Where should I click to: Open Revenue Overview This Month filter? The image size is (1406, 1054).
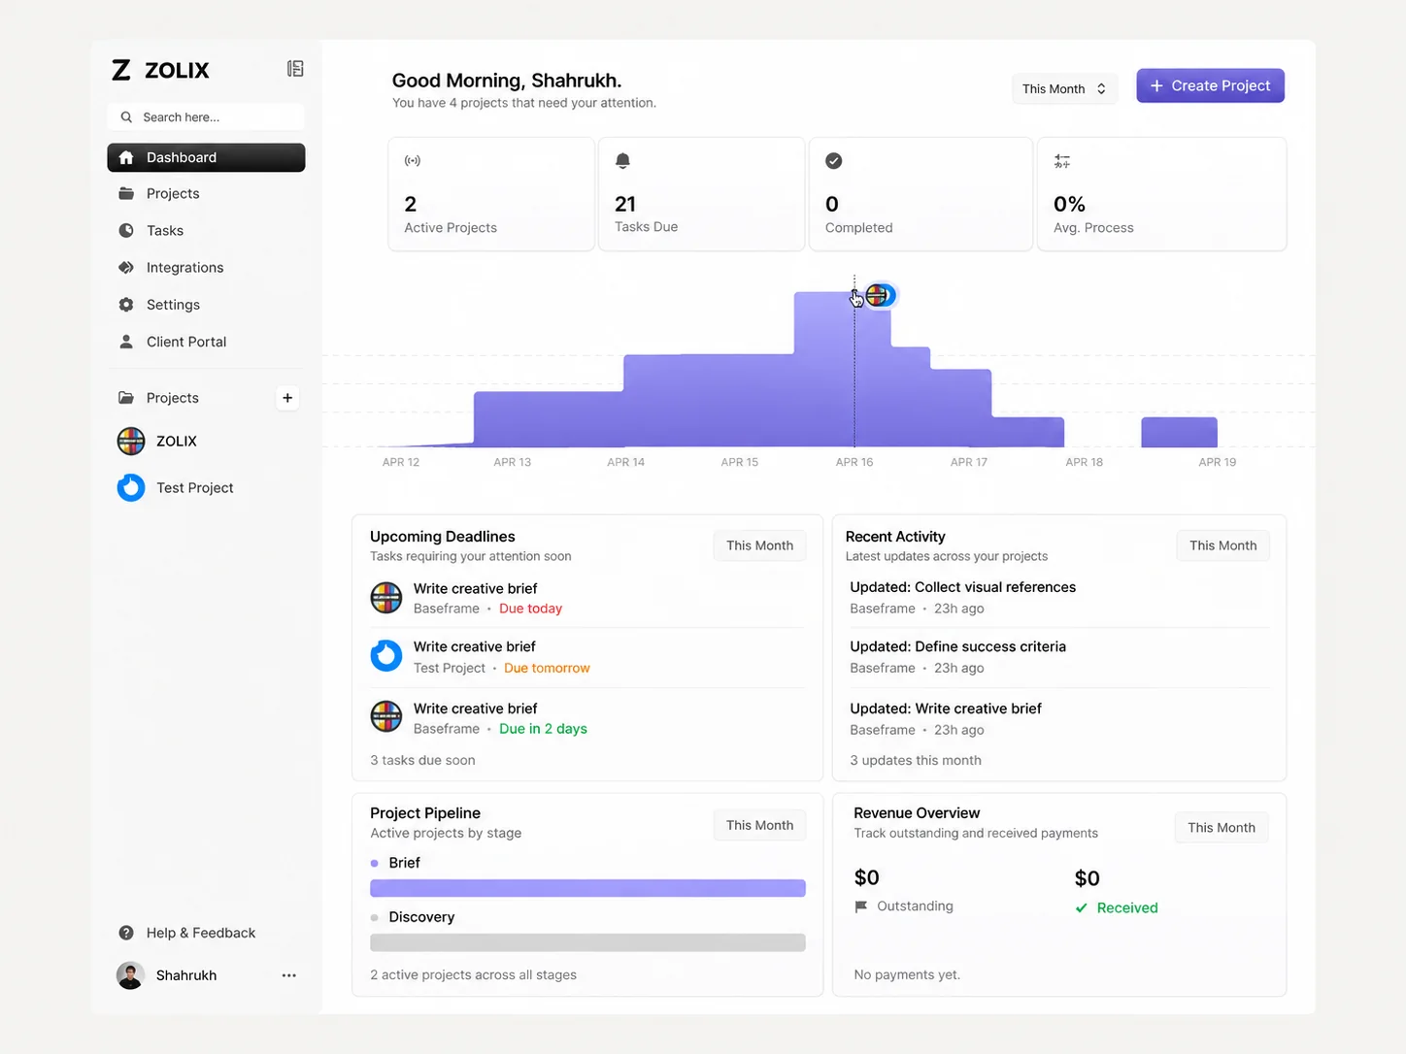(1221, 827)
